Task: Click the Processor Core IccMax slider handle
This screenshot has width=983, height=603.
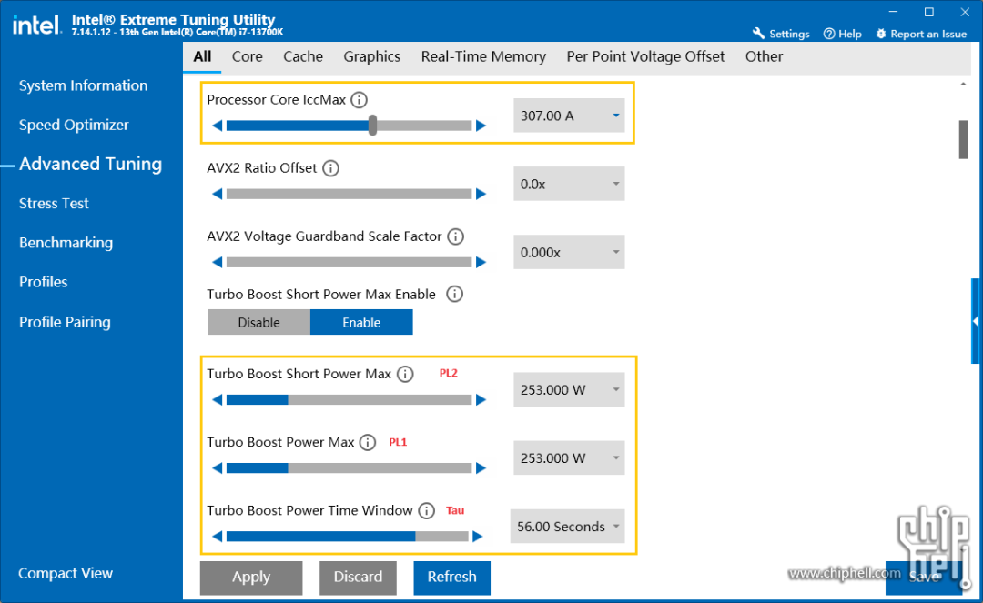Action: coord(373,126)
